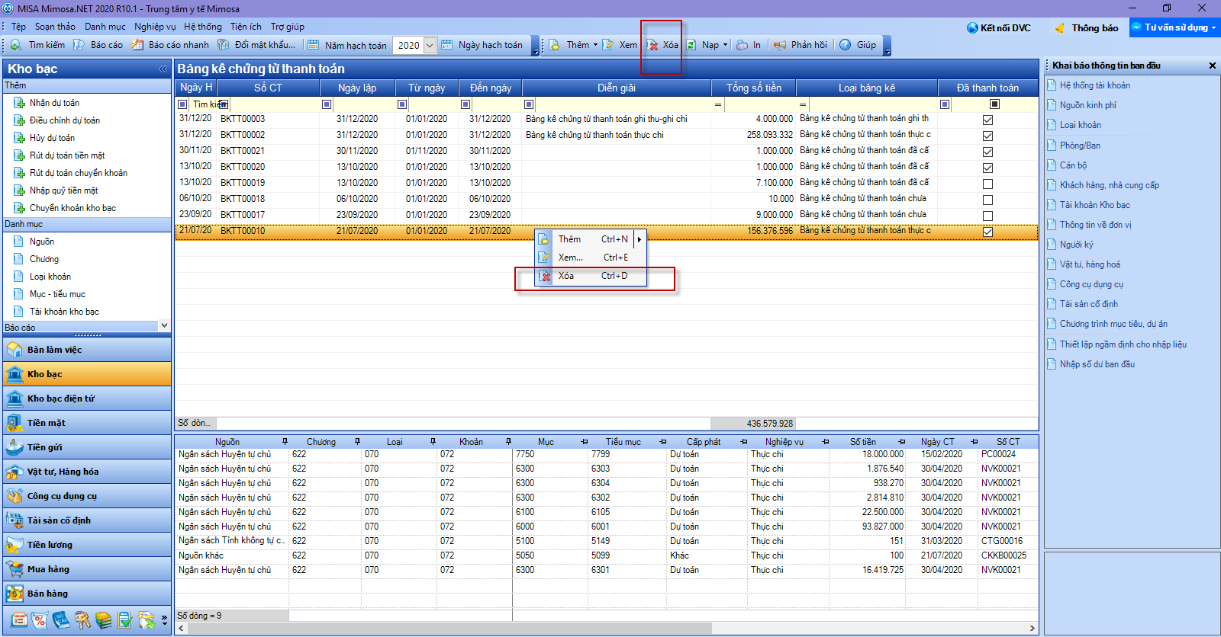Image resolution: width=1221 pixels, height=637 pixels.
Task: Expand the Nạp toolbar dropdown arrow
Action: click(725, 45)
